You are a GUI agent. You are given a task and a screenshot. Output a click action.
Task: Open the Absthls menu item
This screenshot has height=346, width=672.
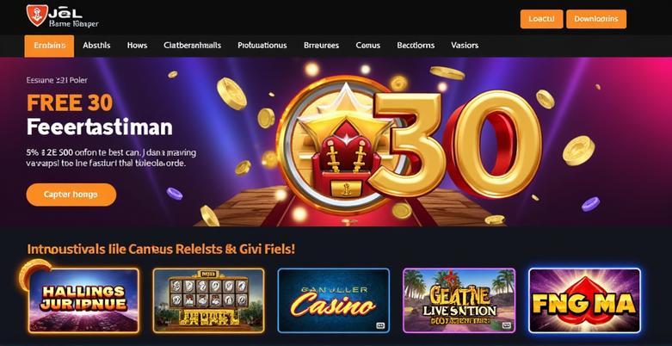coord(96,46)
